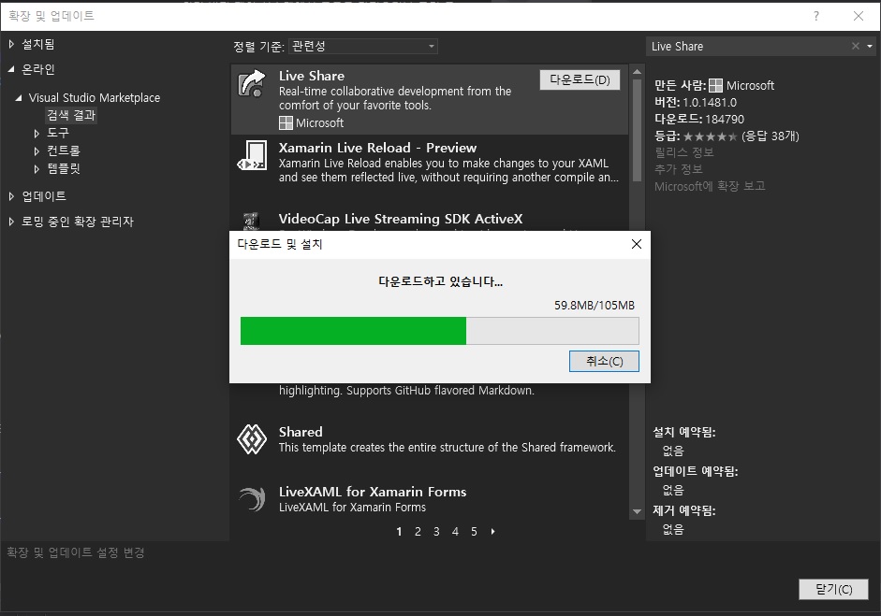Click the 다운로드(D) button for Live Share

[580, 79]
